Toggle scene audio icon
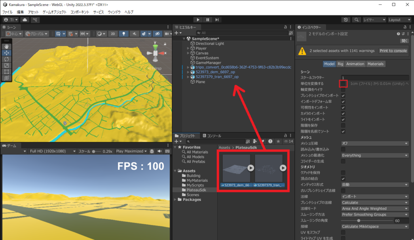 coord(134,34)
